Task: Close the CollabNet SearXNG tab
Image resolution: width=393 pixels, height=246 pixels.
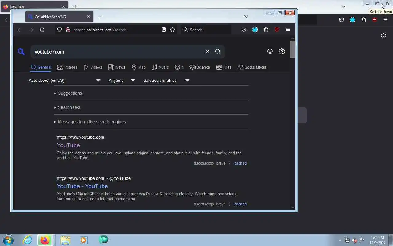Action: pos(88,17)
